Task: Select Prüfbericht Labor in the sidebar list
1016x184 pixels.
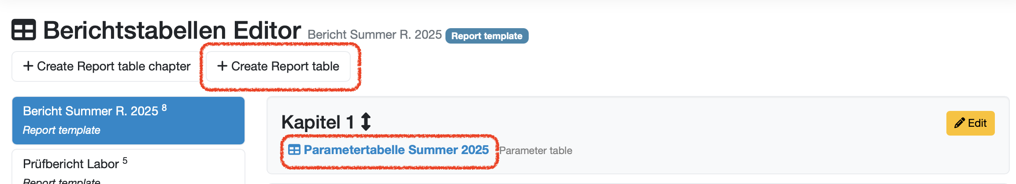Action: click(71, 164)
